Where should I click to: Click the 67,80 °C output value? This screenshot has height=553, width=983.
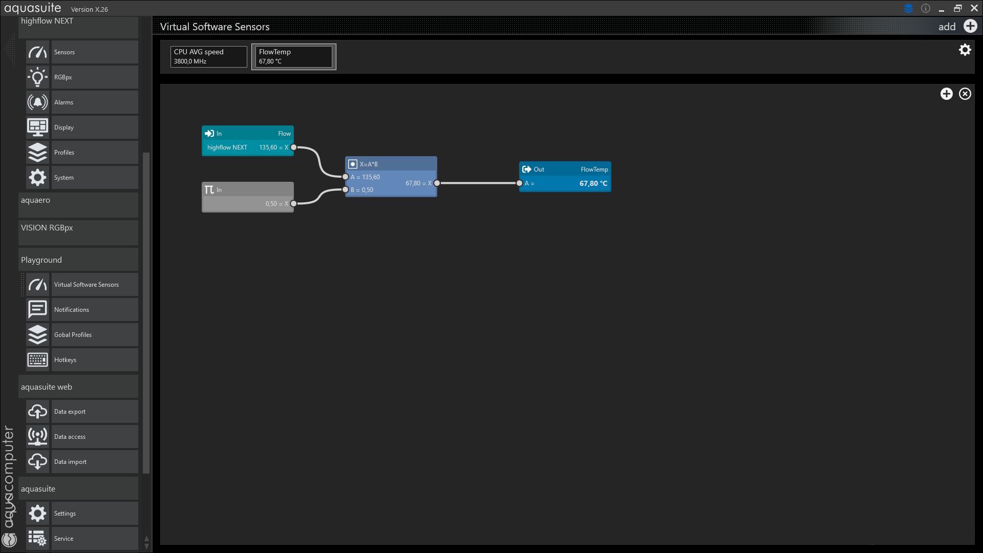[x=593, y=183]
